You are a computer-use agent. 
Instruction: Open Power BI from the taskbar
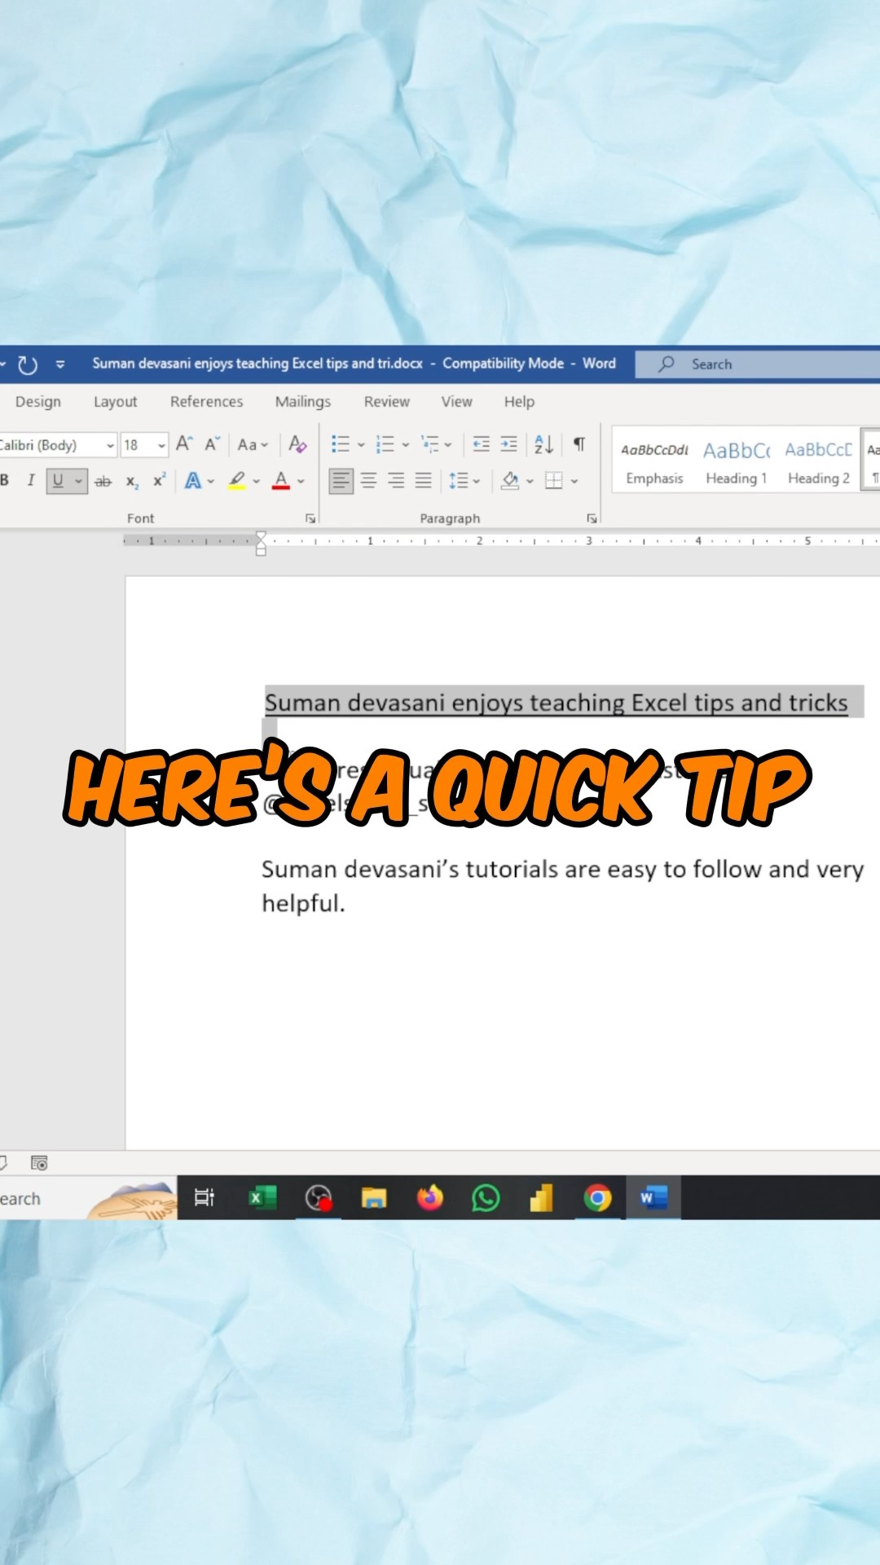[541, 1197]
